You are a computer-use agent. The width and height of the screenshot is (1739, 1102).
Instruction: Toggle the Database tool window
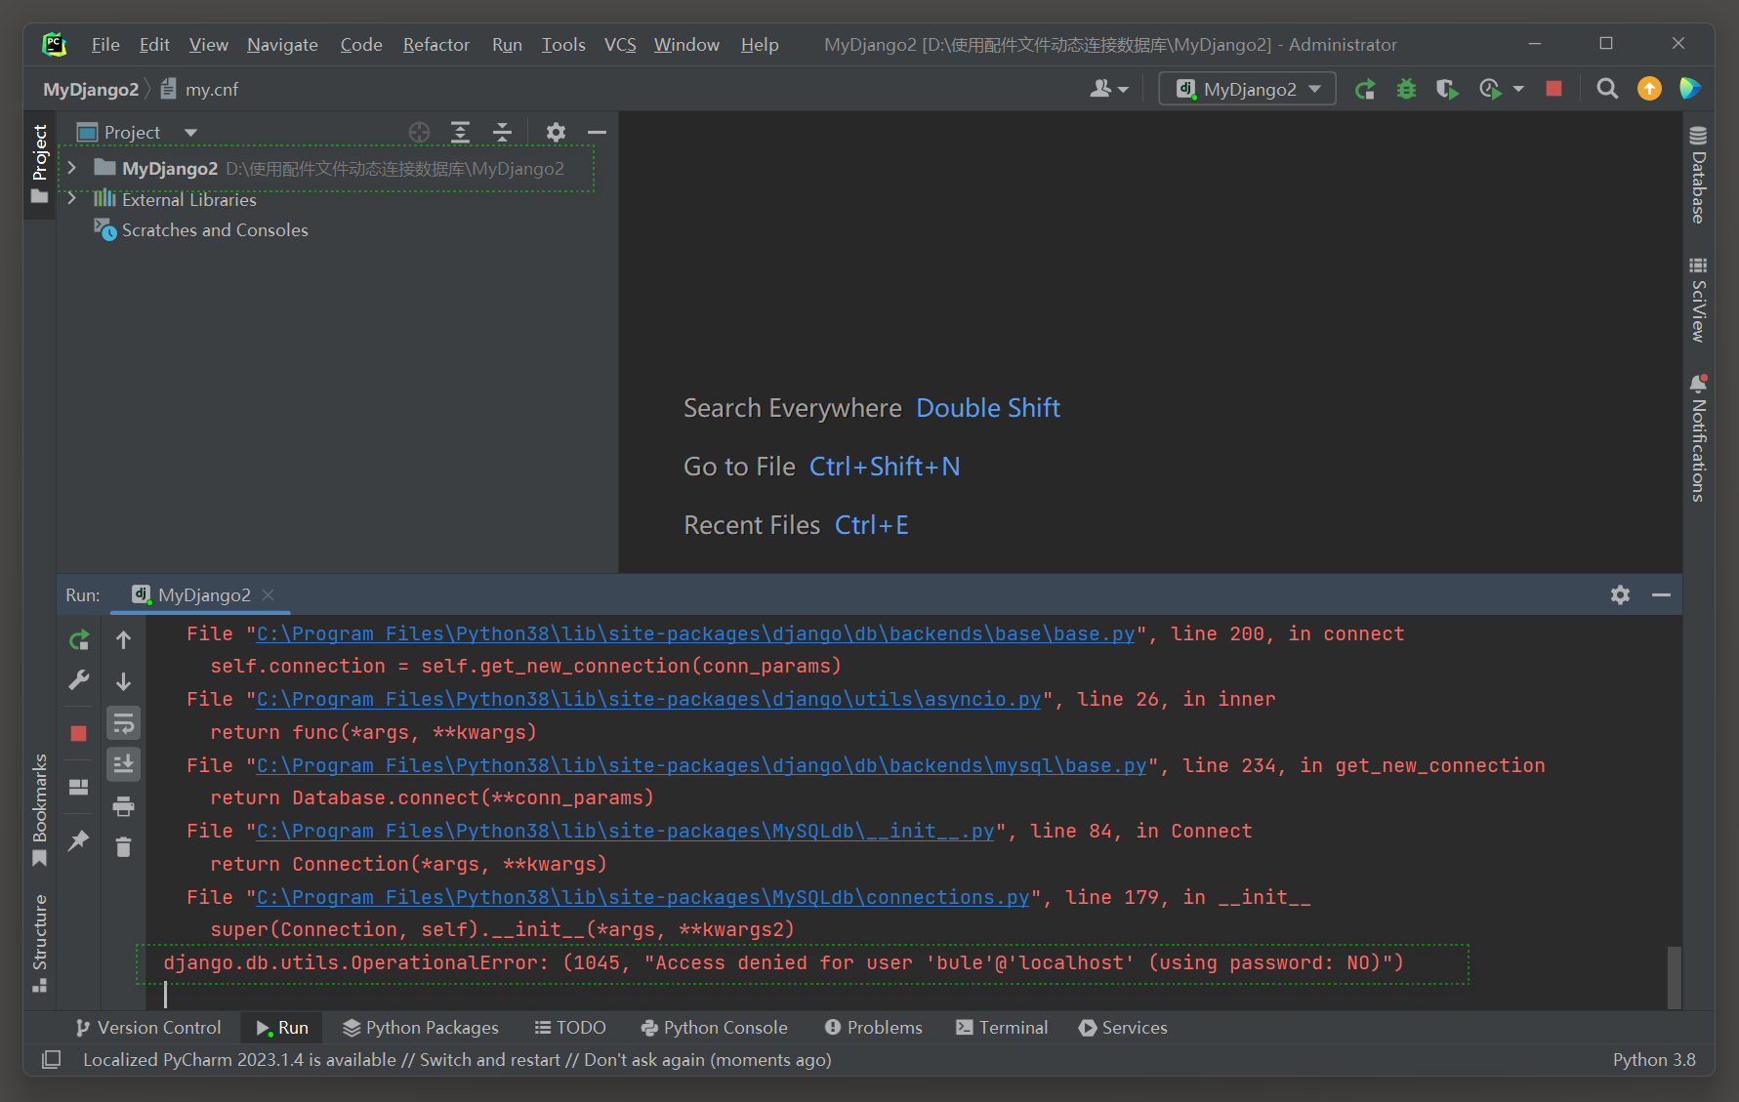1698,175
